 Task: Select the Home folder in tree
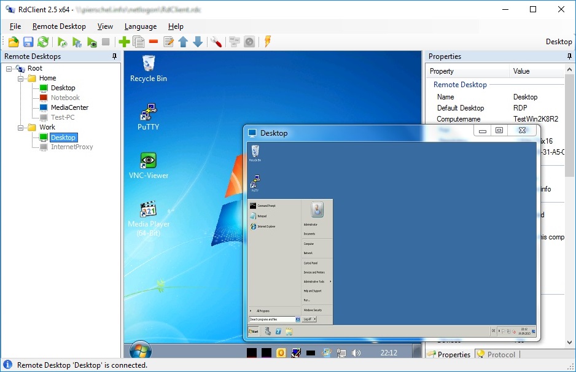point(47,78)
